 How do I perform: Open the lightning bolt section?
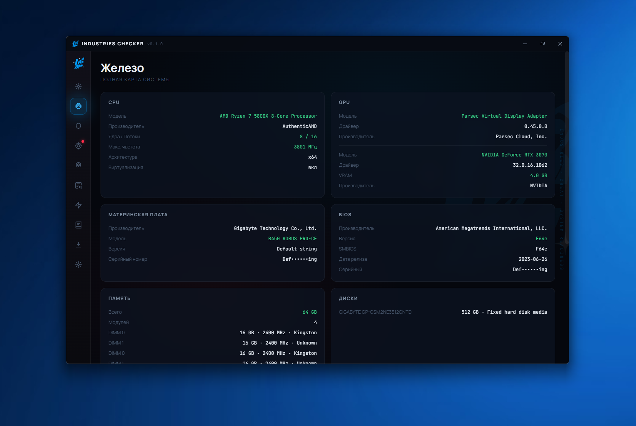78,205
